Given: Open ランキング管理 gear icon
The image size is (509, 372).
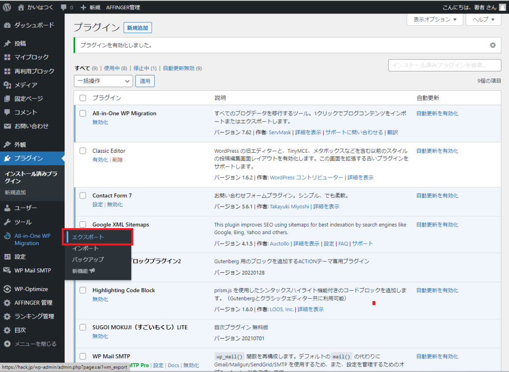Looking at the screenshot, I should (7, 316).
